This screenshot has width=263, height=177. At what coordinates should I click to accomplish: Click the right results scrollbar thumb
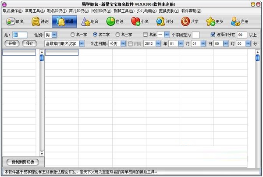tap(257, 58)
